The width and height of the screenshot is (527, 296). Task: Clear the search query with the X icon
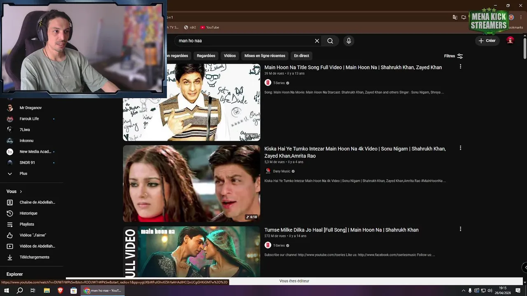tap(317, 41)
